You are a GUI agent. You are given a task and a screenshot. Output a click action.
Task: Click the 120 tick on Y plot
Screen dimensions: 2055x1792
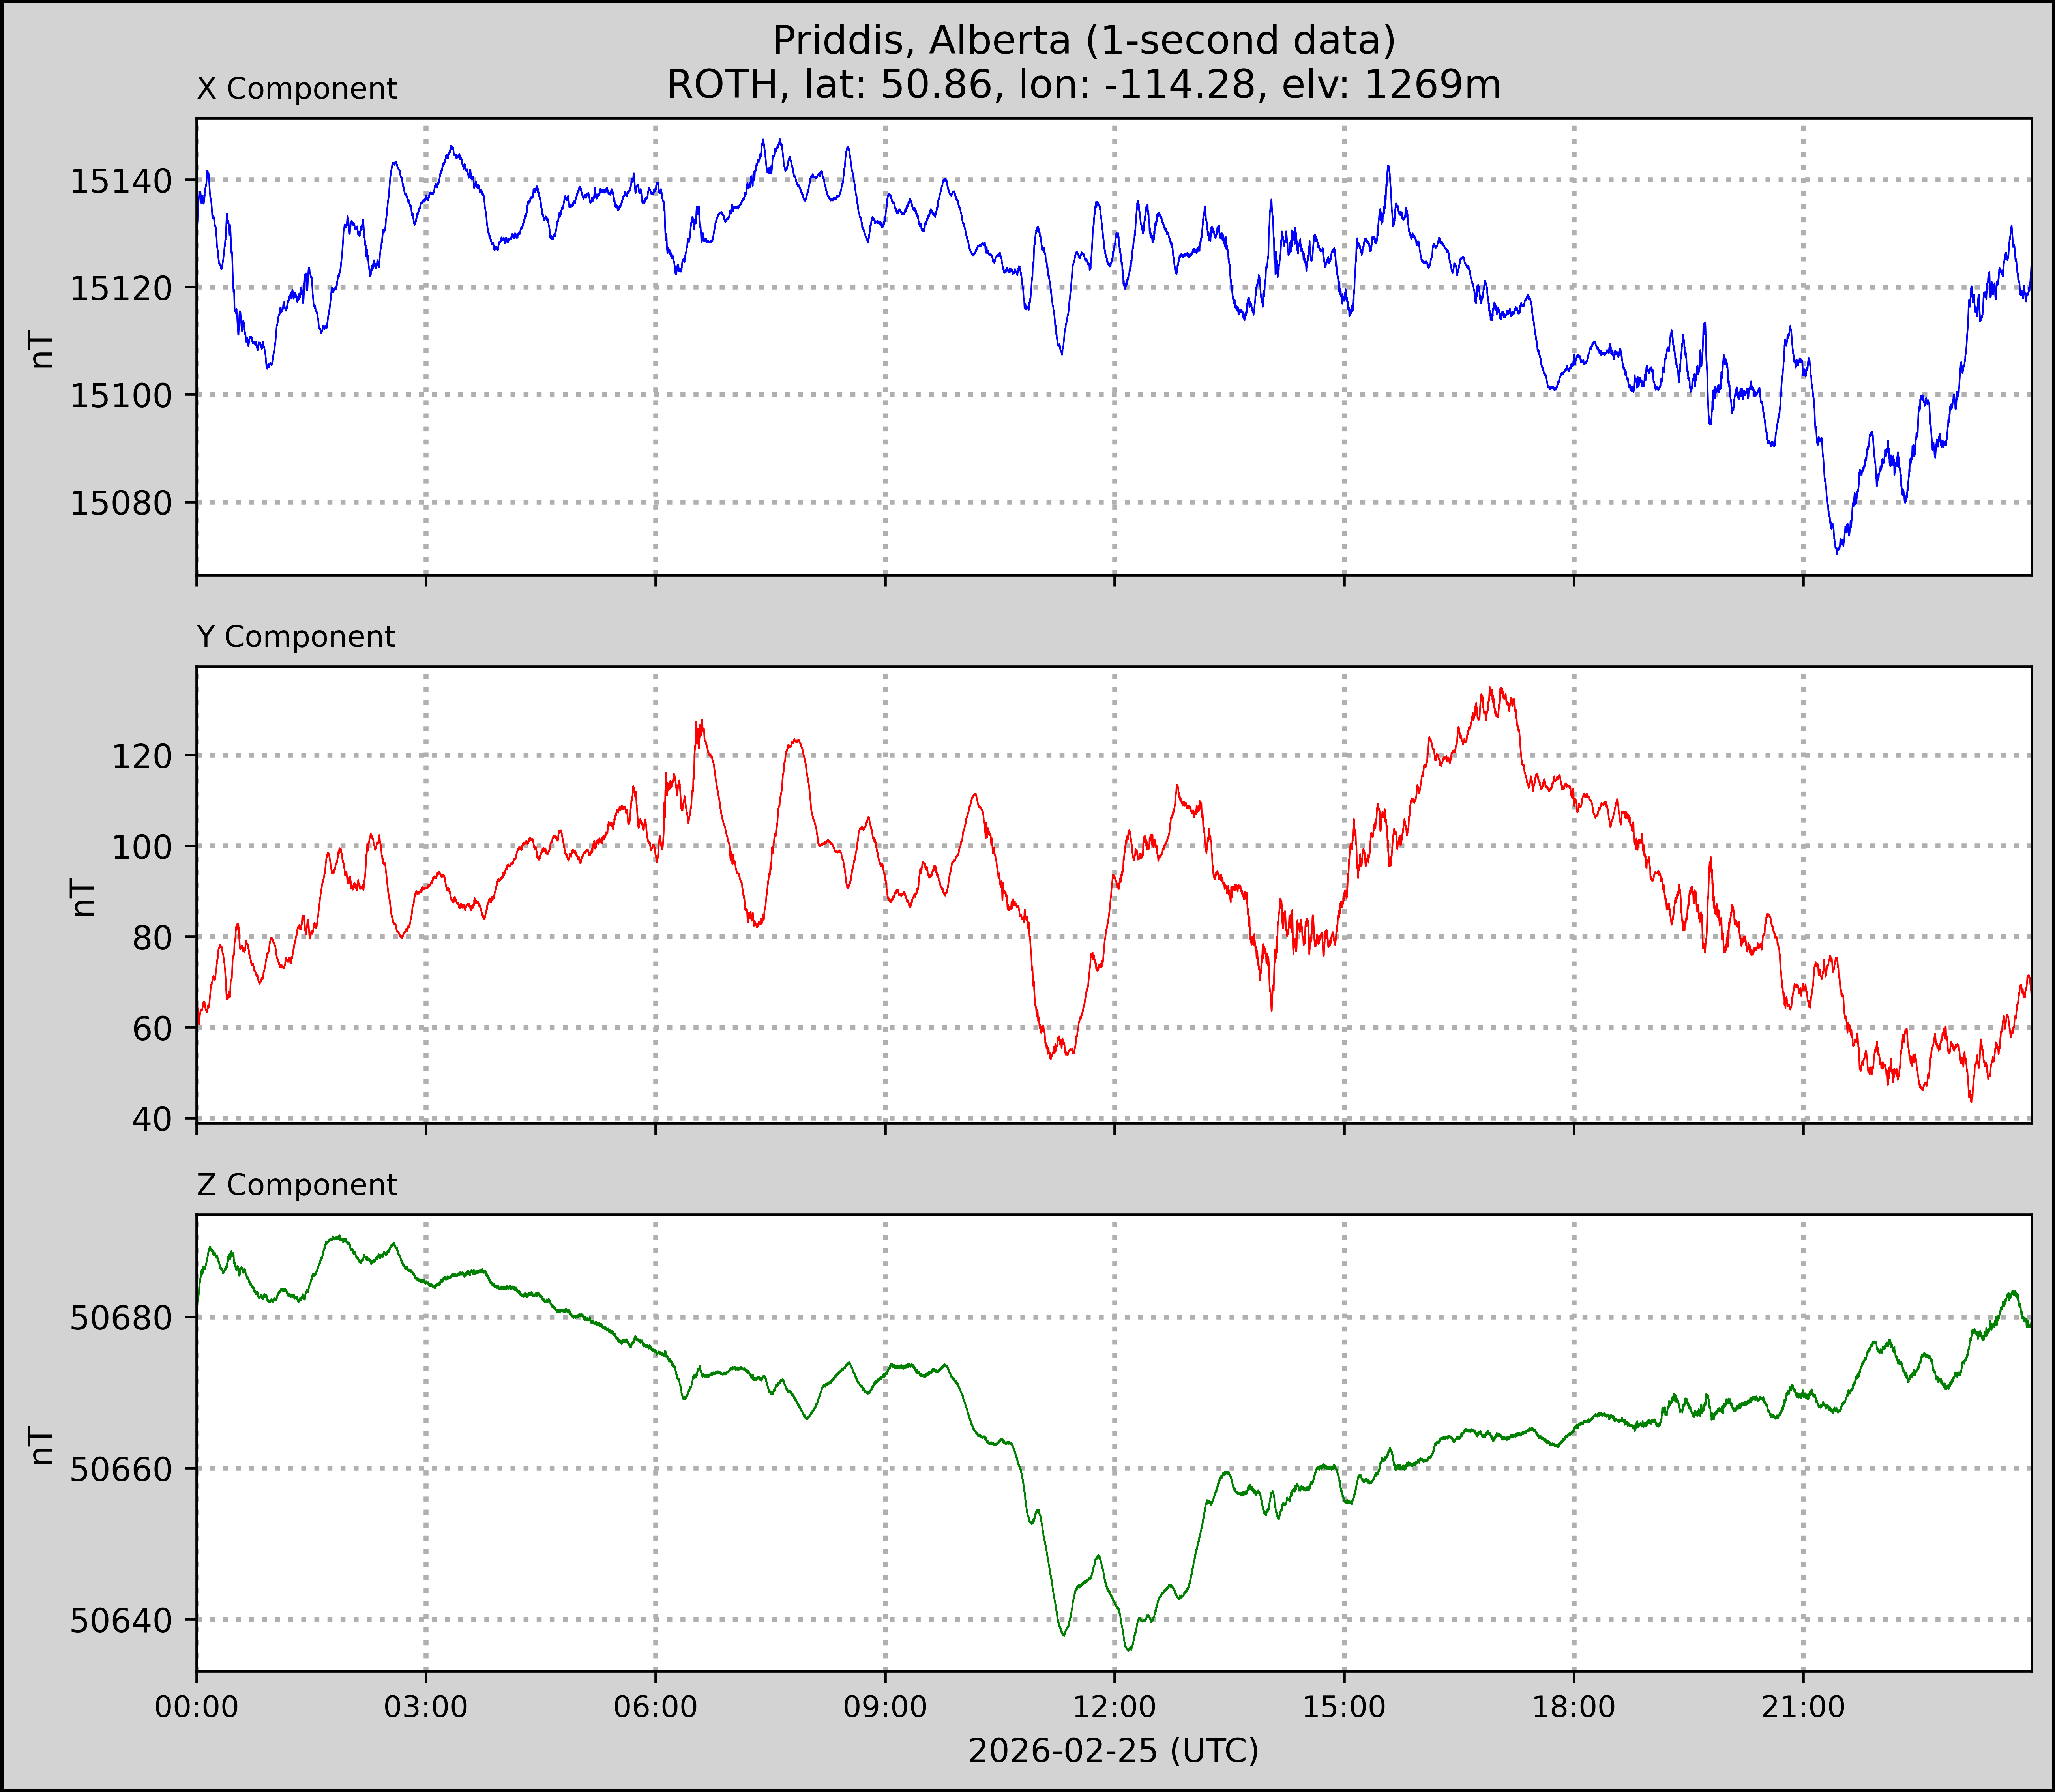click(x=141, y=756)
